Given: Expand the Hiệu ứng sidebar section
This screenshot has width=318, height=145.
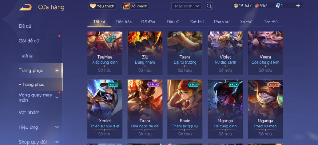Looking at the screenshot, I should point(57,127).
